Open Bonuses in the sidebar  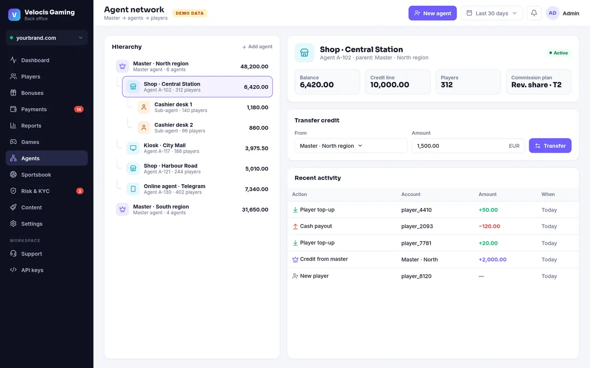pyautogui.click(x=47, y=93)
